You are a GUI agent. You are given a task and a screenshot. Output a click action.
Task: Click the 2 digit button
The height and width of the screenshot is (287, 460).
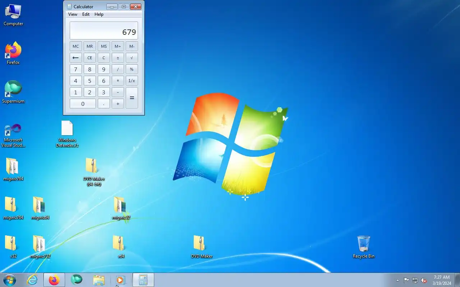pyautogui.click(x=89, y=92)
